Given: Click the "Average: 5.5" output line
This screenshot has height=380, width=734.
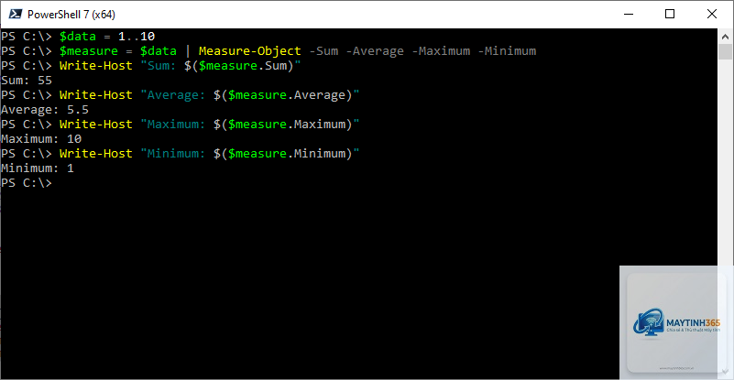Looking at the screenshot, I should coord(45,110).
